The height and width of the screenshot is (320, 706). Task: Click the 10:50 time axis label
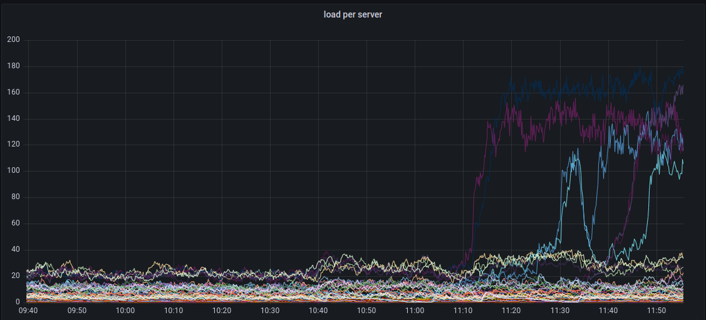point(366,311)
